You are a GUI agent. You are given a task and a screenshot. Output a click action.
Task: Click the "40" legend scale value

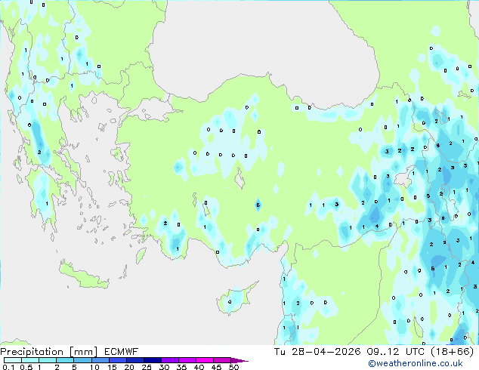tap(199, 367)
